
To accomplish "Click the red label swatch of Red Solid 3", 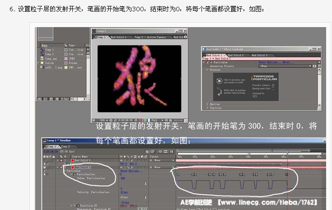I will 72,160.
